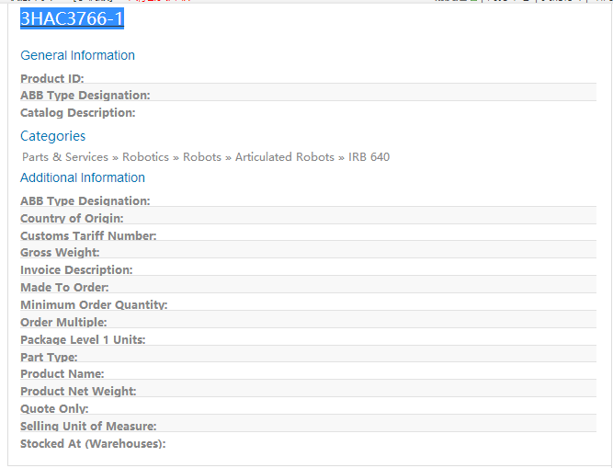Open the Articulated Robots category link
Screen dimensions: 613x468
coord(285,157)
